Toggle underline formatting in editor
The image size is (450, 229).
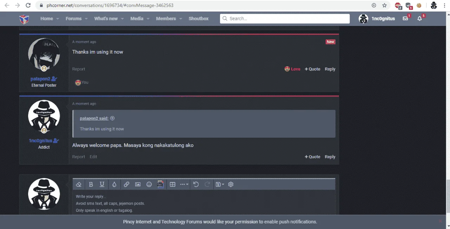pyautogui.click(x=102, y=184)
